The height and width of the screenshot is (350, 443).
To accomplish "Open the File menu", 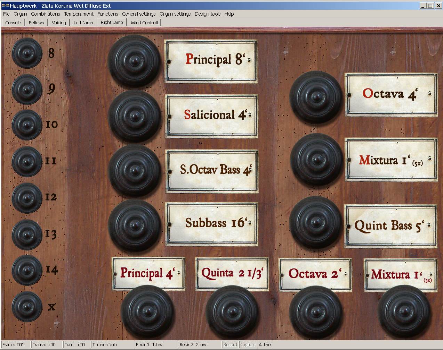I will pyautogui.click(x=6, y=14).
